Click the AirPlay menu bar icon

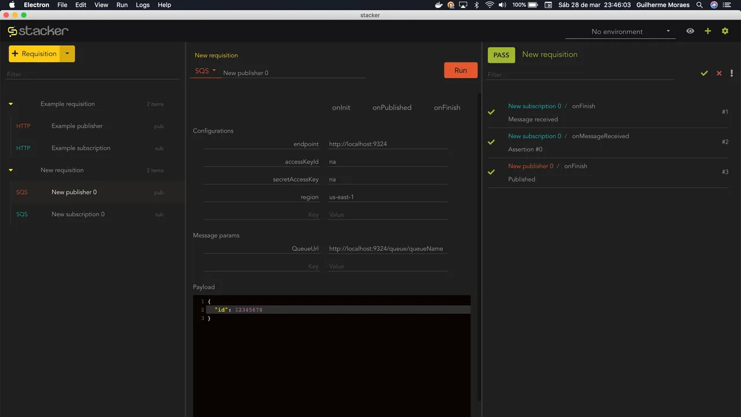click(463, 5)
